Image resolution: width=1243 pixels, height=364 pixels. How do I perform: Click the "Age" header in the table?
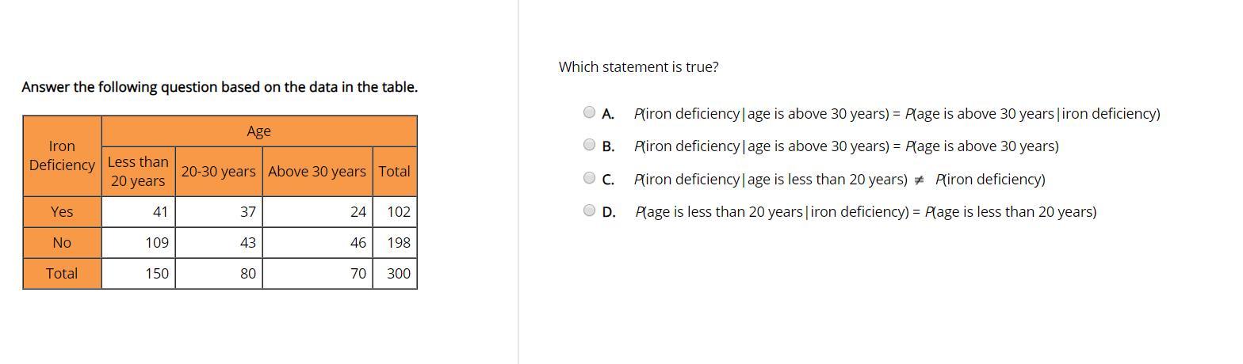pyautogui.click(x=258, y=131)
